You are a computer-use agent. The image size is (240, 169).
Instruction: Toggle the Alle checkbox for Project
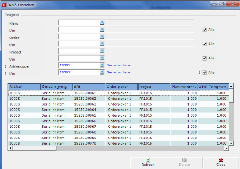coord(204,58)
